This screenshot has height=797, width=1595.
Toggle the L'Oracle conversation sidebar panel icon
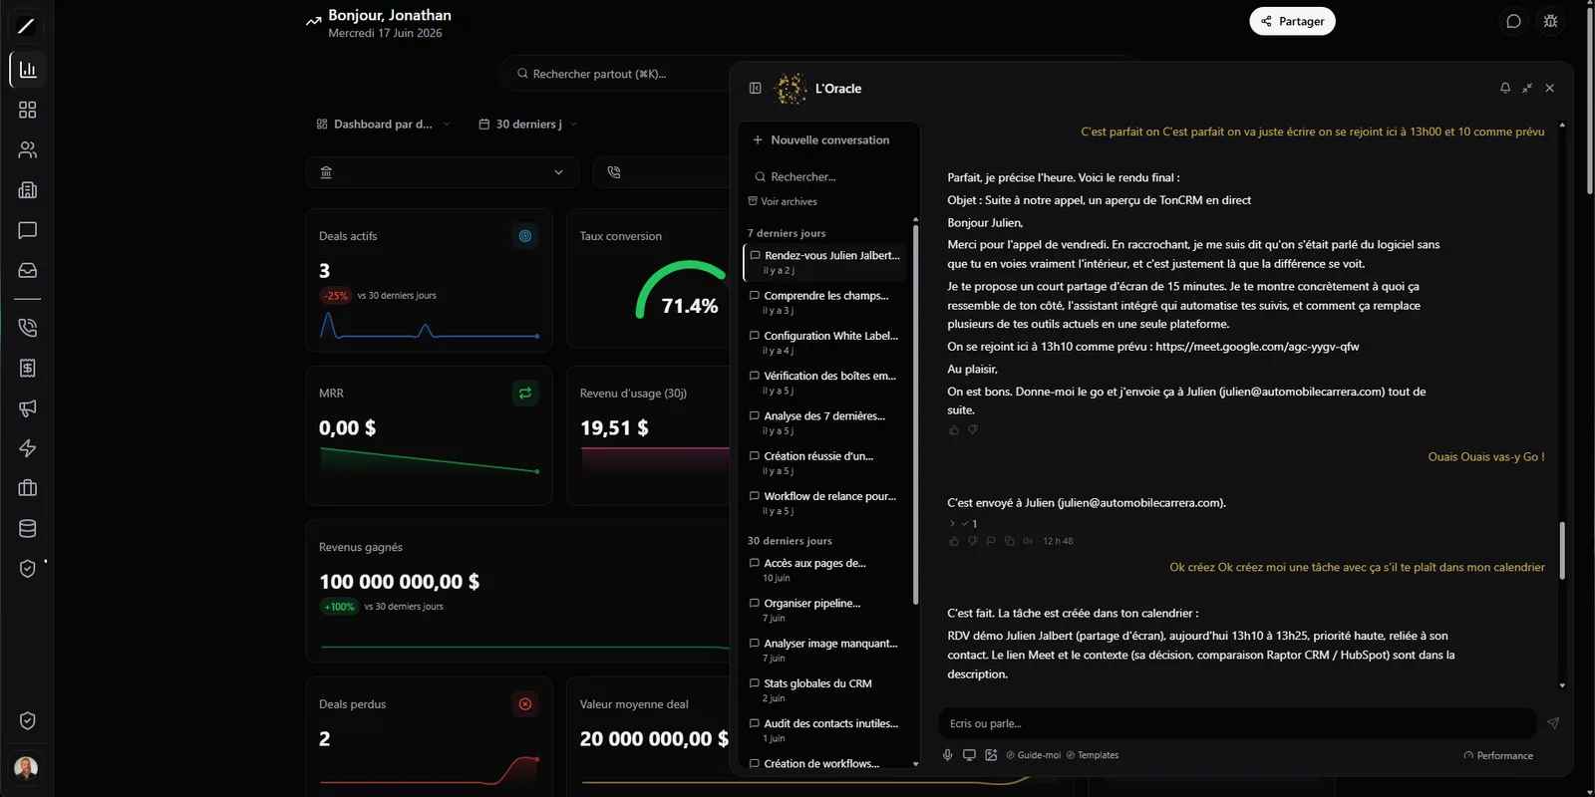tap(756, 88)
